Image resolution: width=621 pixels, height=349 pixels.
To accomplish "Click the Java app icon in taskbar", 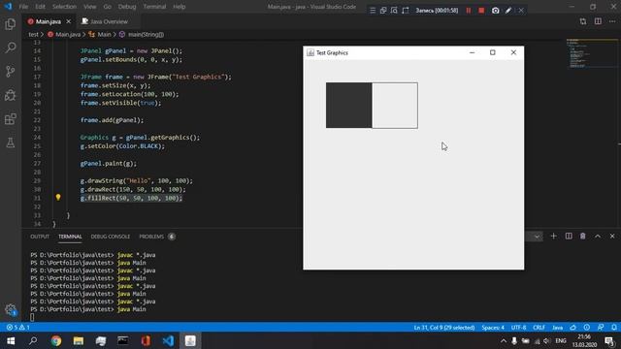I will coord(190,340).
